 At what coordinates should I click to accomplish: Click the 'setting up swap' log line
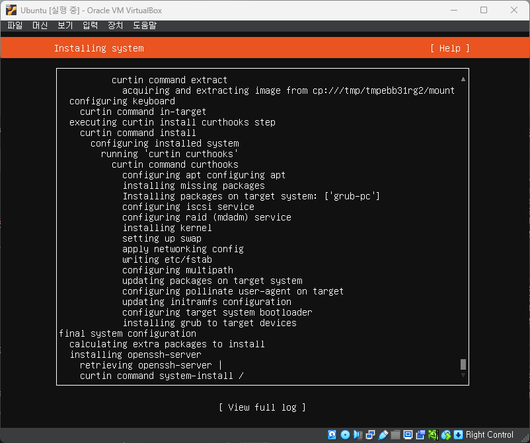point(161,238)
